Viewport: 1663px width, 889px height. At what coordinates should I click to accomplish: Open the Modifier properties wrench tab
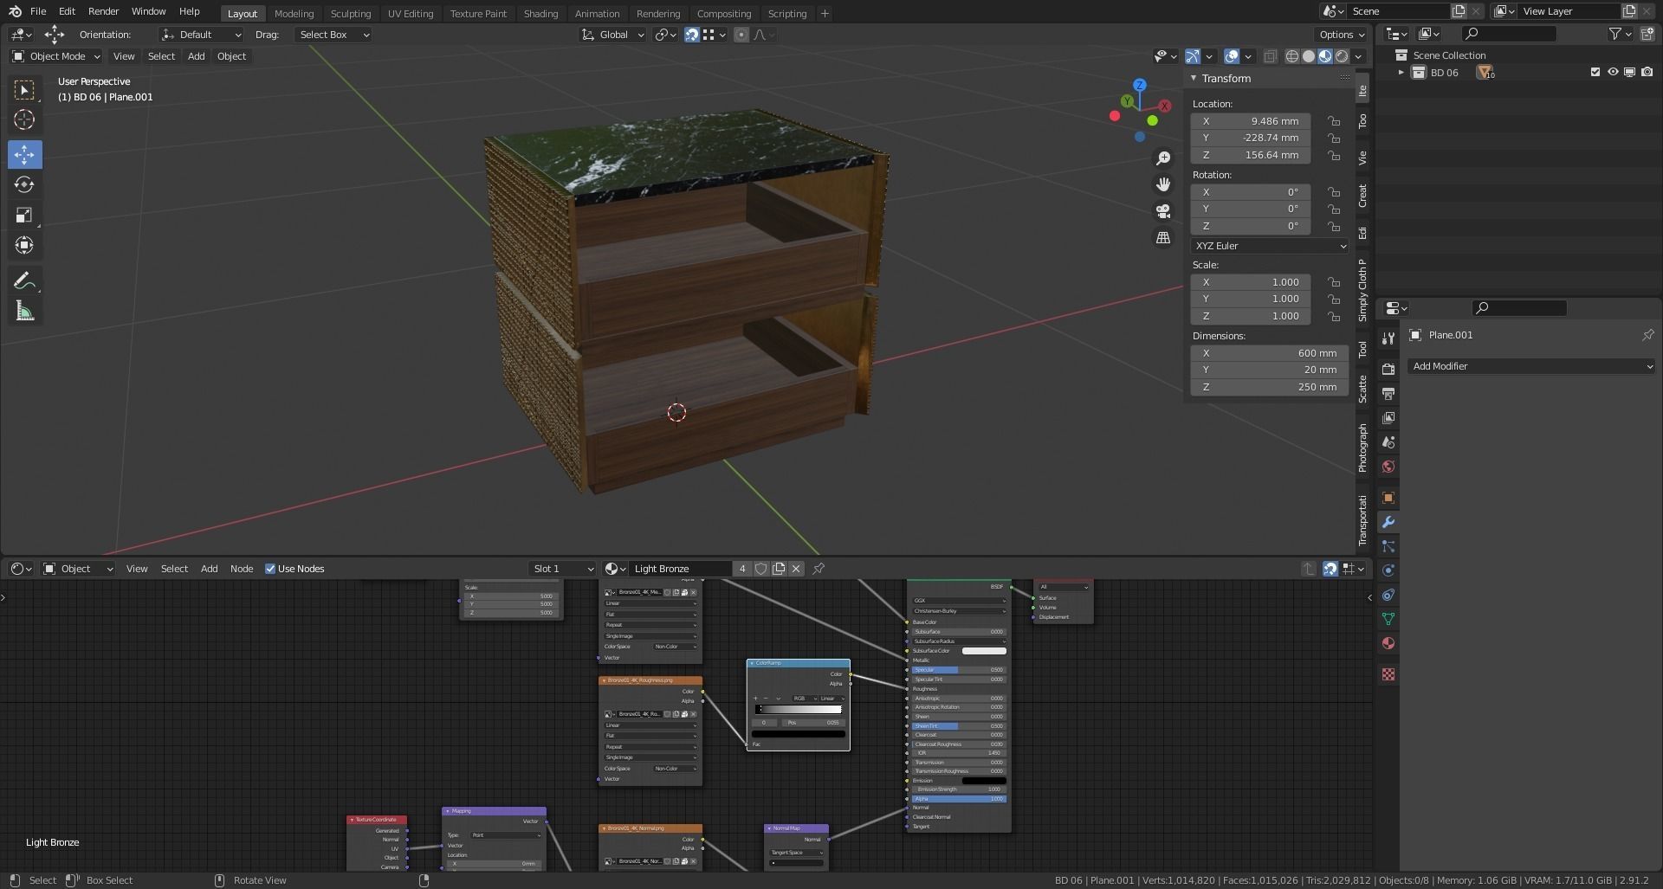(x=1388, y=522)
